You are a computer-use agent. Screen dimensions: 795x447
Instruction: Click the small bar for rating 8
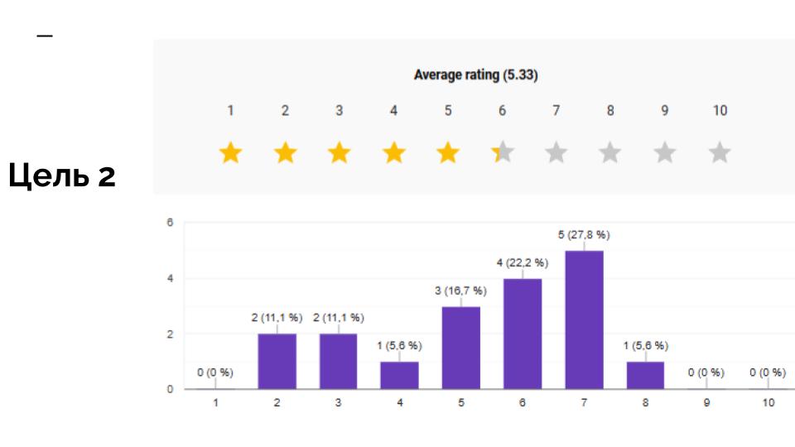coord(646,376)
